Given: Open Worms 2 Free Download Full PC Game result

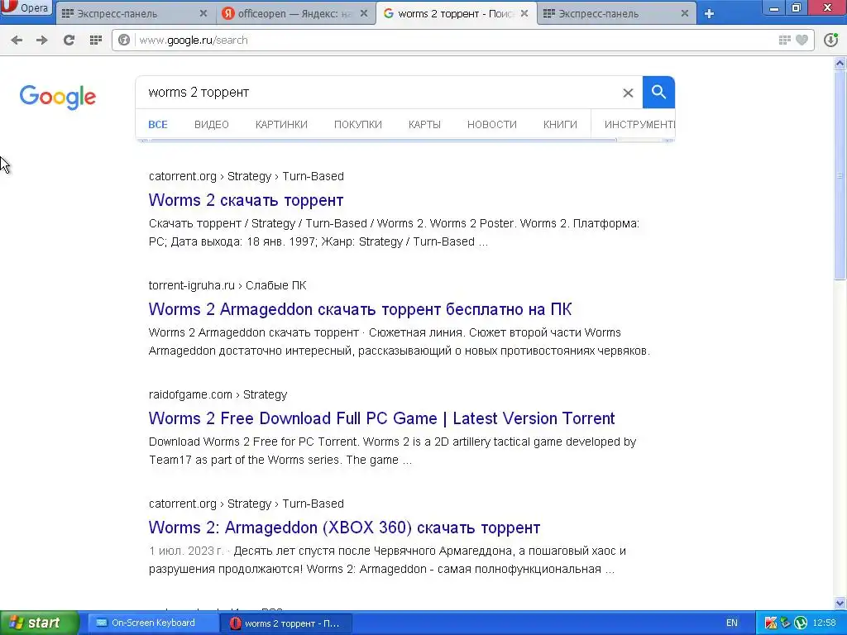Looking at the screenshot, I should (x=381, y=418).
